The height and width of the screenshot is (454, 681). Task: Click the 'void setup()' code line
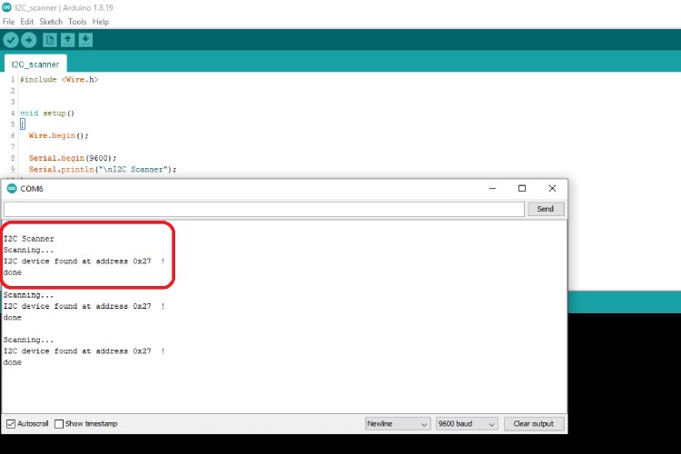pyautogui.click(x=47, y=113)
